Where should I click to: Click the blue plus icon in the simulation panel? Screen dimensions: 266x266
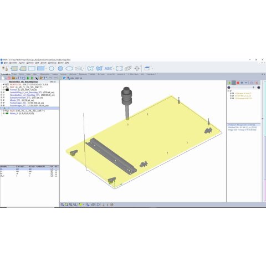coord(242,83)
